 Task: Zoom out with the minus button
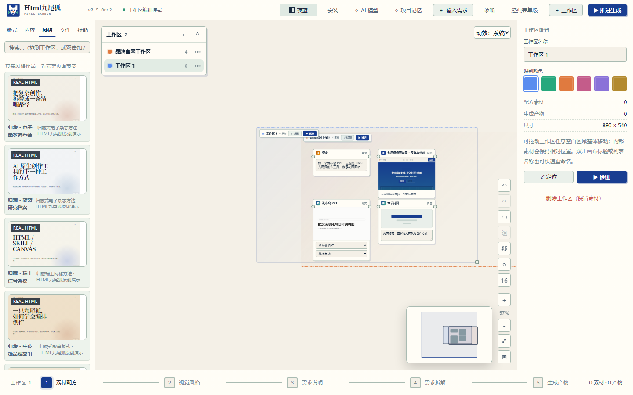pyautogui.click(x=504, y=326)
